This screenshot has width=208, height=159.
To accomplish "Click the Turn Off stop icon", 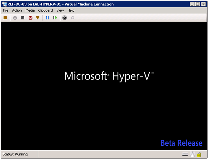I will 23,18.
